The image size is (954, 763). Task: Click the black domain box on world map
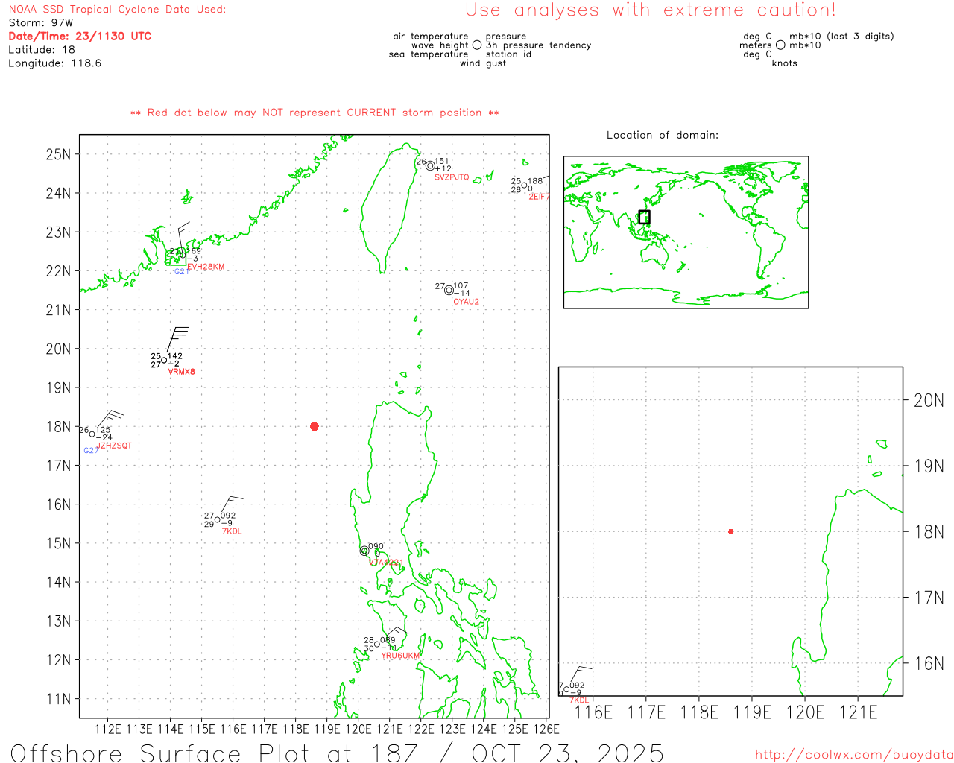644,217
